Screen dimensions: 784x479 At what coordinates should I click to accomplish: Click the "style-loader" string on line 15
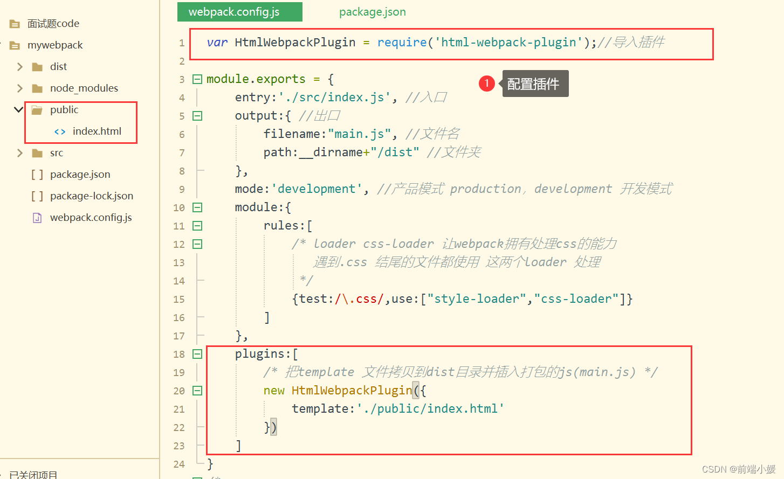pos(477,299)
